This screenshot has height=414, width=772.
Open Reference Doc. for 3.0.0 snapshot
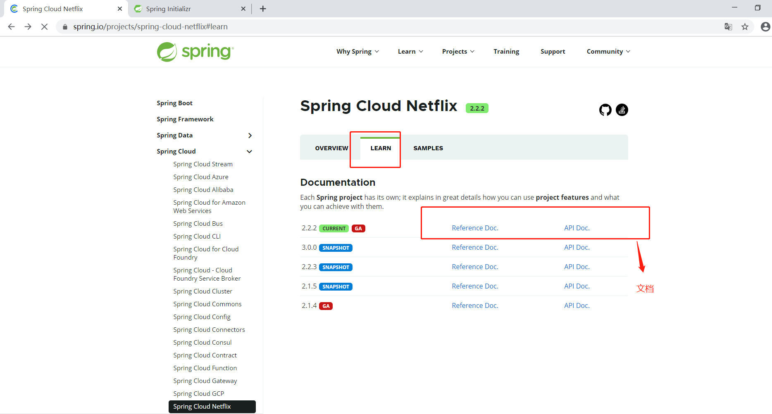475,247
